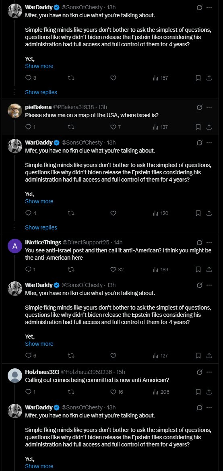Open more options menu on pieBakera's tweet
The width and height of the screenshot is (223, 471).
(209, 107)
